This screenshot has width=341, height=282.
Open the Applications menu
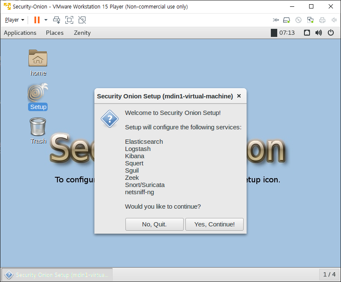tap(20, 33)
